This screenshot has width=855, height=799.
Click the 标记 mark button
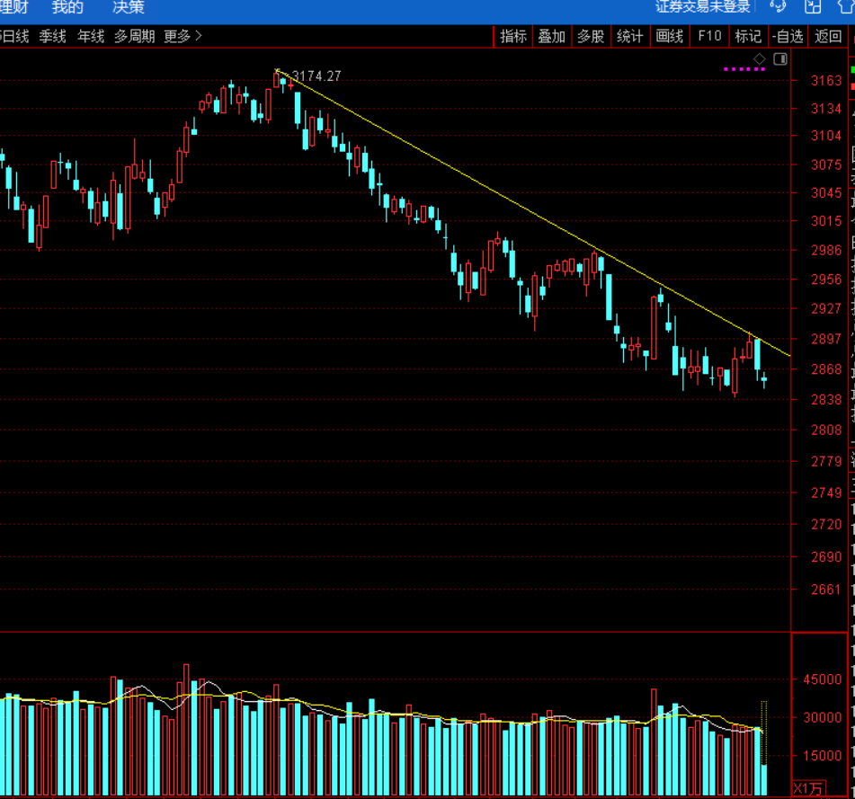point(748,37)
